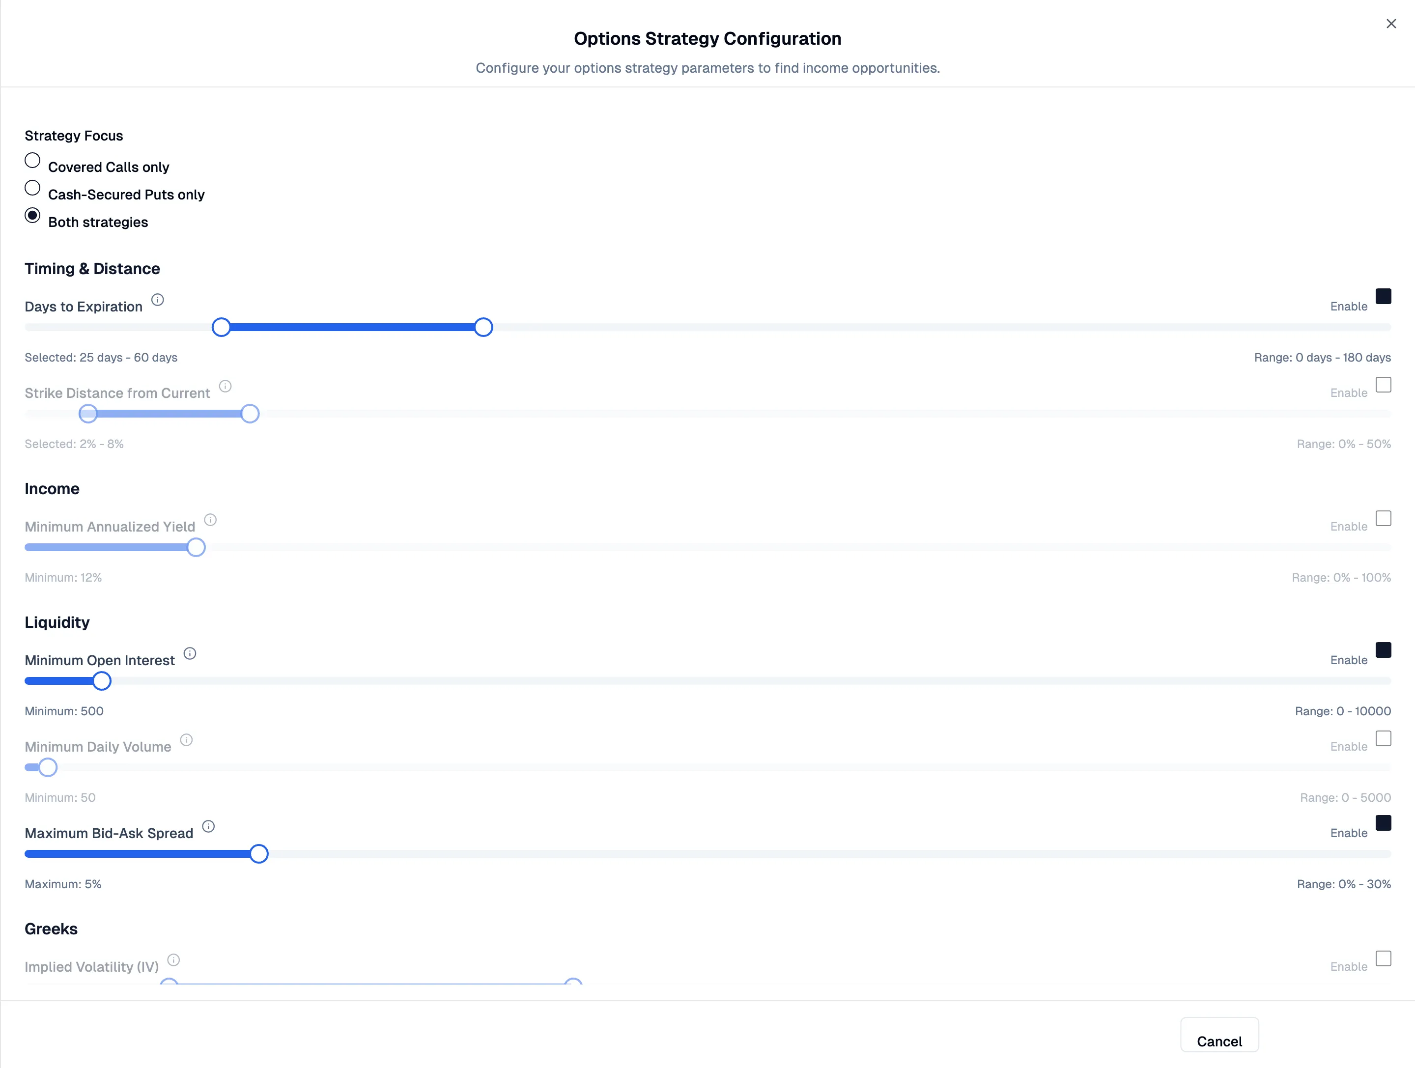The image size is (1415, 1068).
Task: Click the 'Income' section heading
Action: click(x=52, y=489)
